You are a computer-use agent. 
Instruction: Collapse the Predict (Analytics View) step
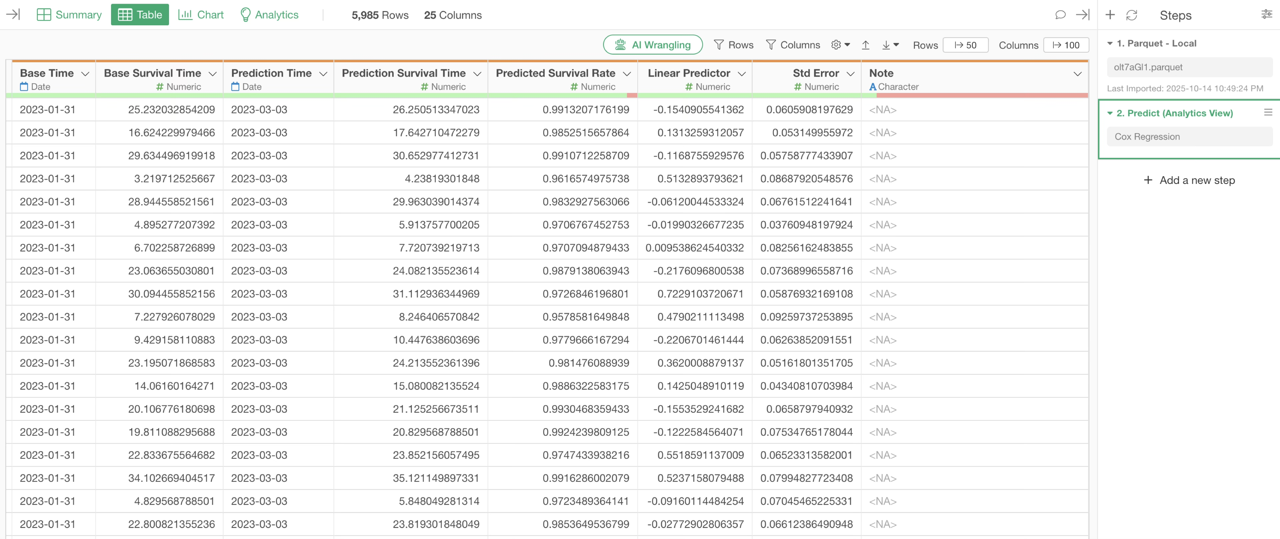pos(1110,113)
